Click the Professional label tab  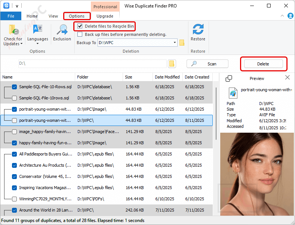105,7
